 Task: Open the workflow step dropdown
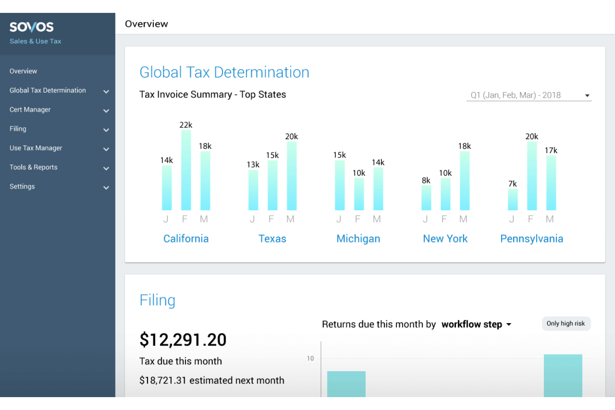point(476,324)
